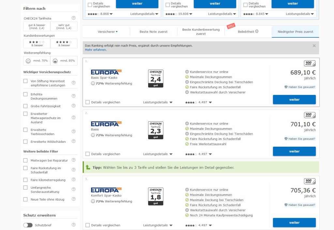Click weiter on the 689,10 € offer
The height and width of the screenshot is (230, 334).
(x=295, y=100)
